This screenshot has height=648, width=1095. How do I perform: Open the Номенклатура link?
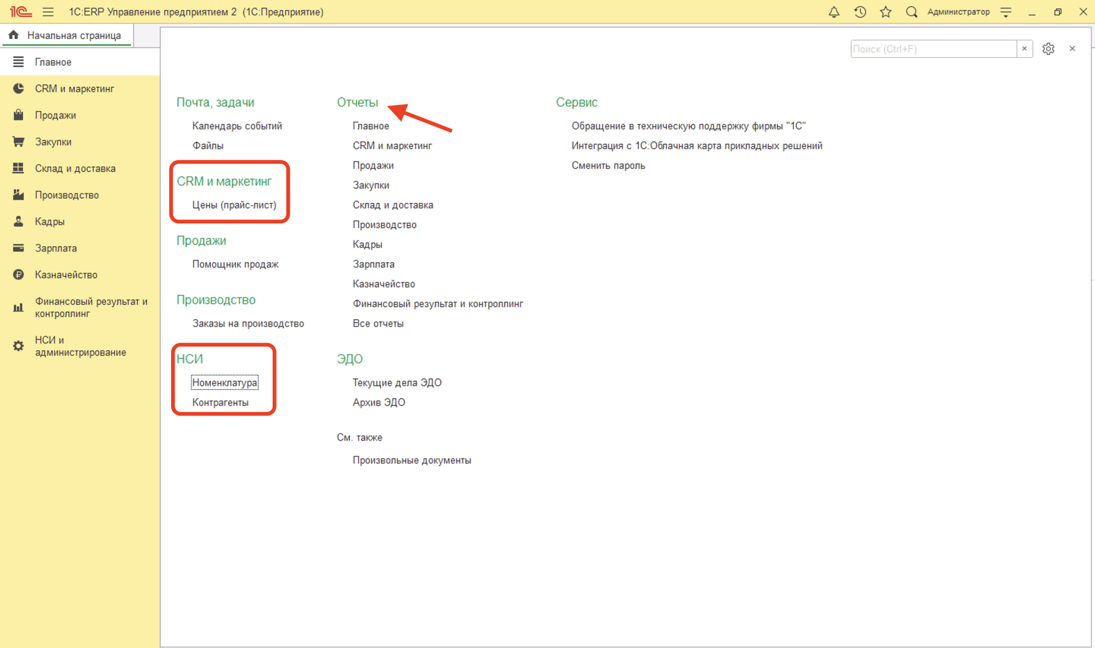coord(224,382)
